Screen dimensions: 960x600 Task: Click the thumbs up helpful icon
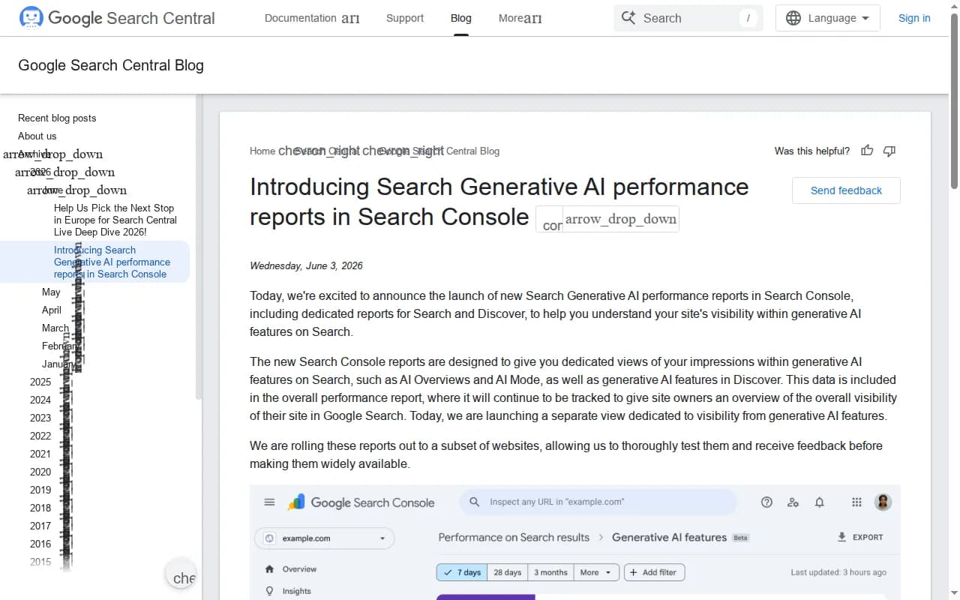(867, 151)
